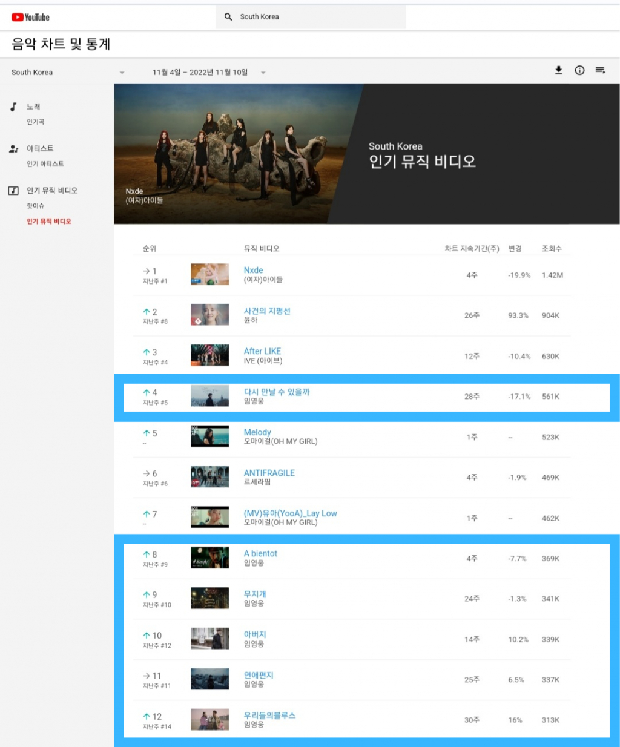Click the music note songs icon
Image resolution: width=620 pixels, height=747 pixels.
click(13, 107)
